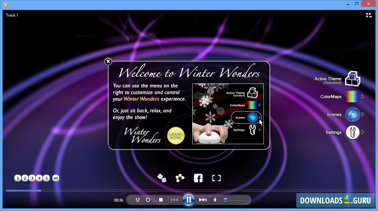Viewport: 378px width, 211px height.
Task: Click the ColorMaps rainbow swatch
Action: pyautogui.click(x=352, y=97)
